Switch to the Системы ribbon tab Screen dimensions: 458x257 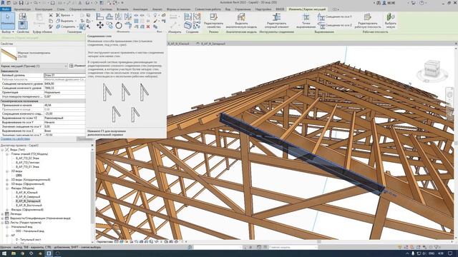[106, 9]
